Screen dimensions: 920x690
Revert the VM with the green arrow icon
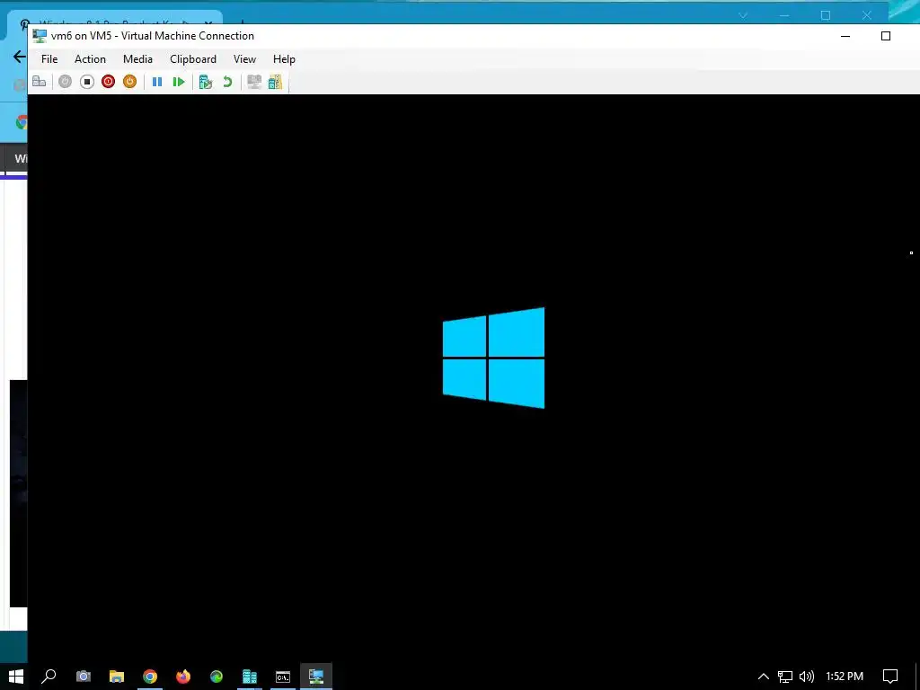(227, 82)
